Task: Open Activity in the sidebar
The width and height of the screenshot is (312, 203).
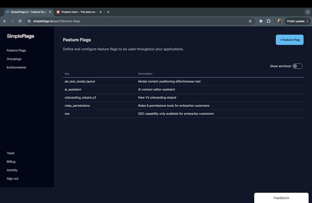Action: 12,170
